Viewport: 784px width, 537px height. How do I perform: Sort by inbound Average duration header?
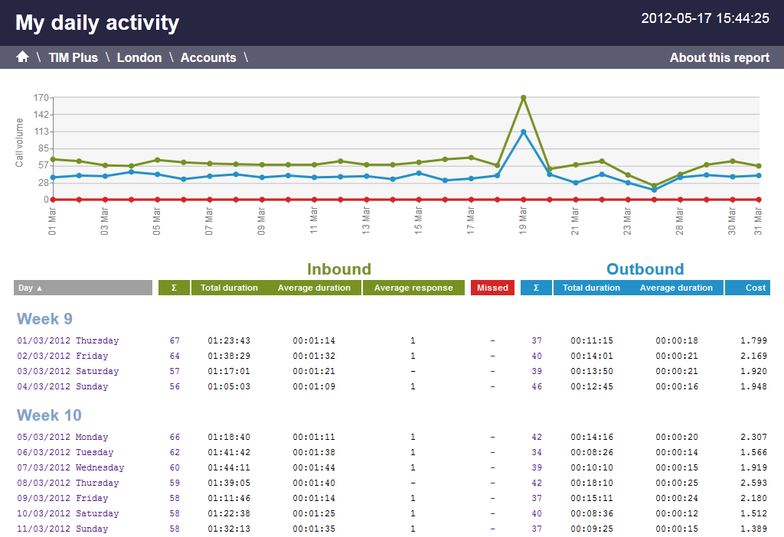pyautogui.click(x=314, y=288)
